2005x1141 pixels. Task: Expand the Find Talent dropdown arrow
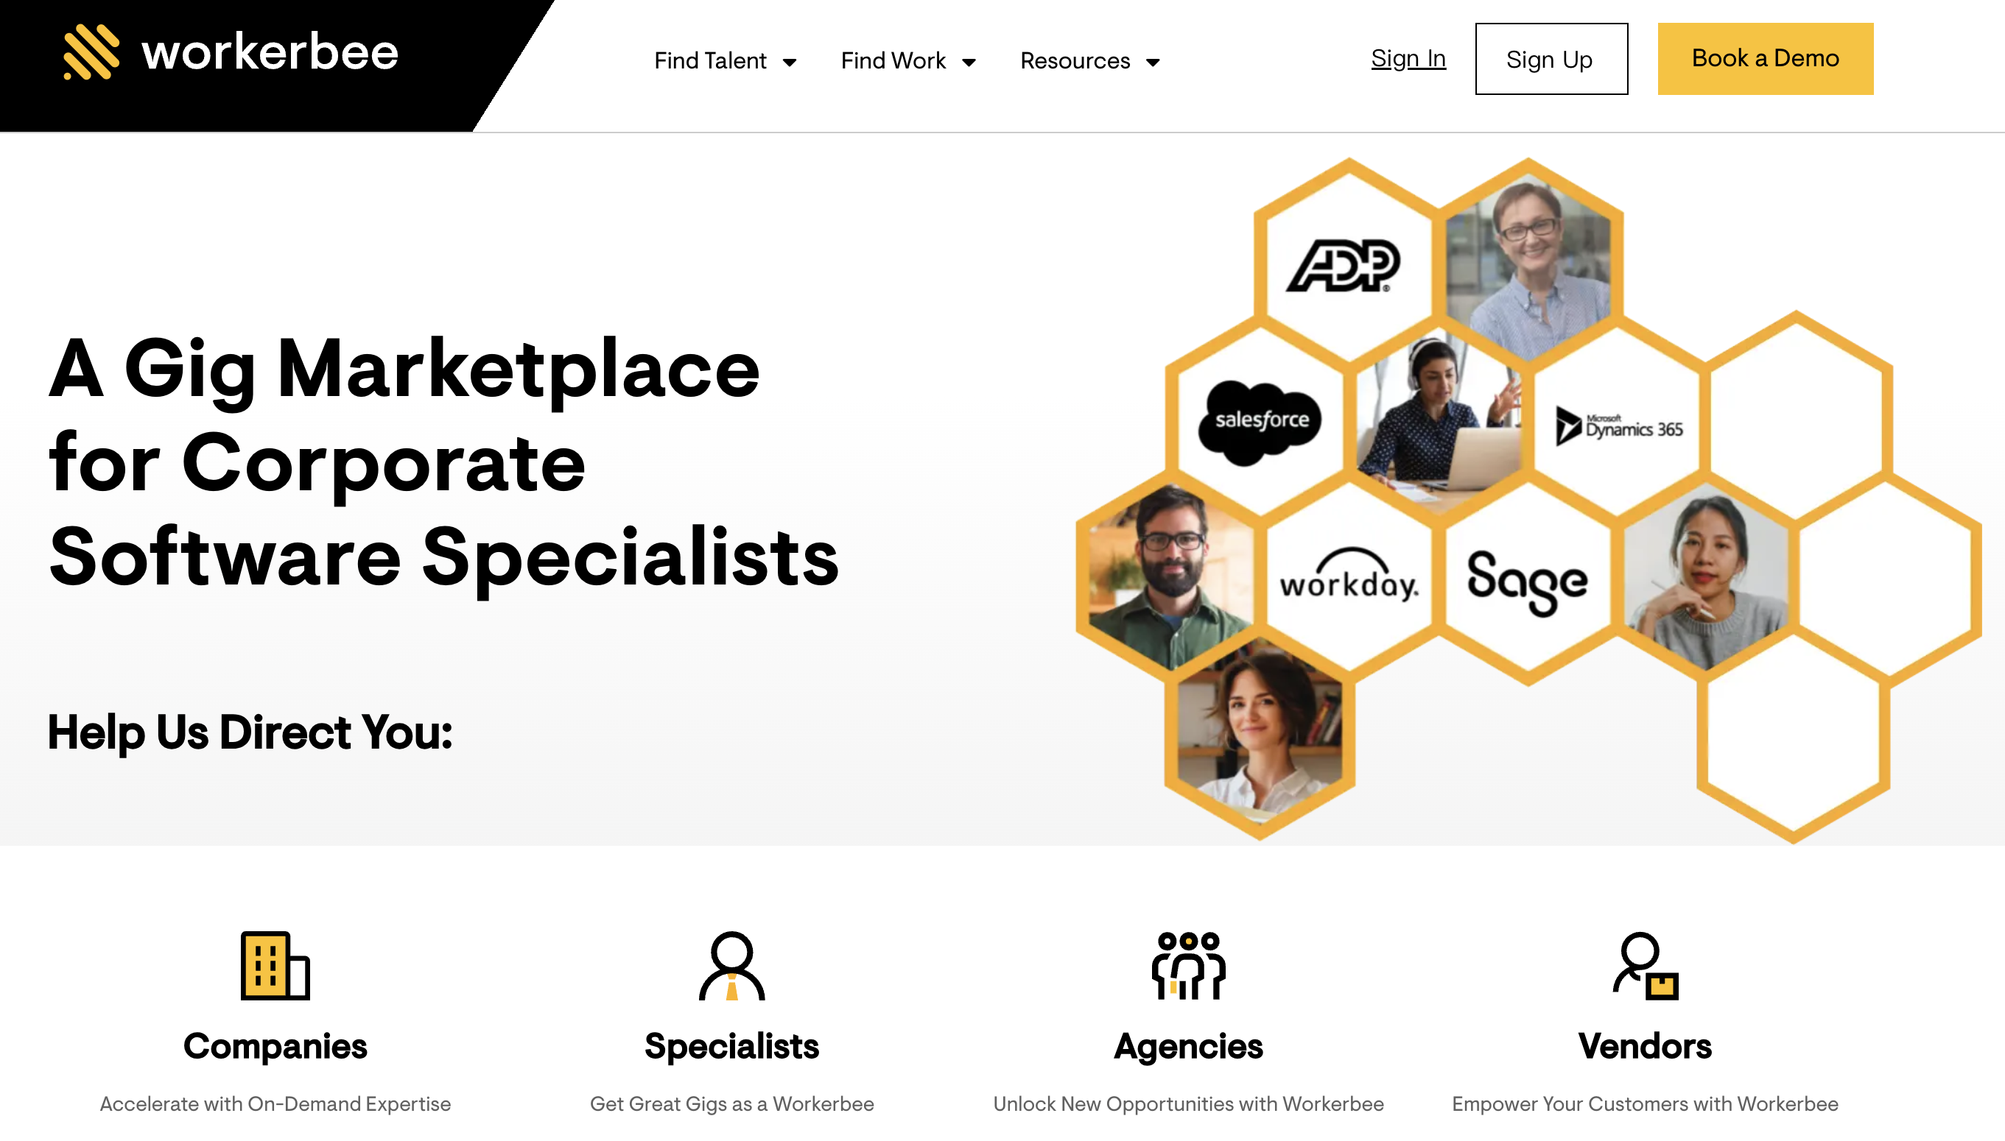click(790, 62)
